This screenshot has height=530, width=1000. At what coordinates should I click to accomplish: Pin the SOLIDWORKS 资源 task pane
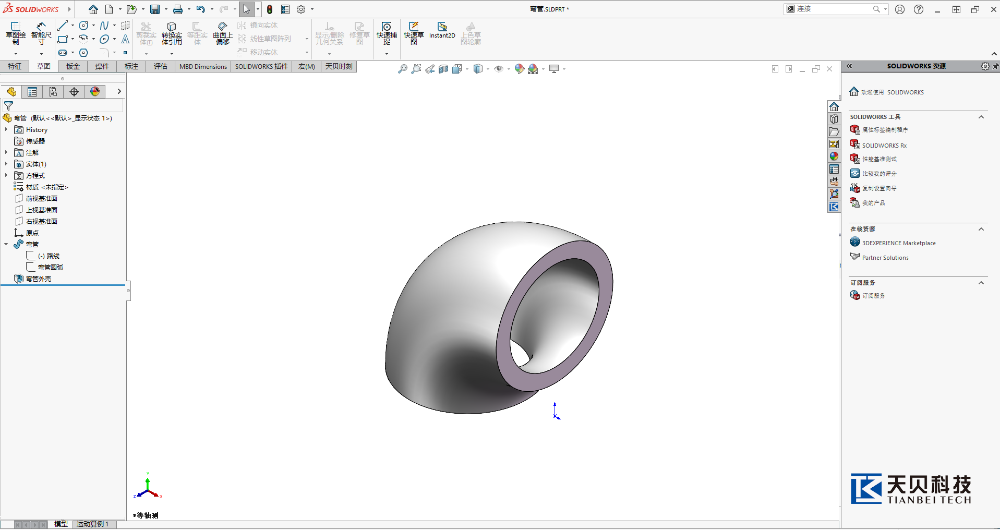[x=995, y=66]
